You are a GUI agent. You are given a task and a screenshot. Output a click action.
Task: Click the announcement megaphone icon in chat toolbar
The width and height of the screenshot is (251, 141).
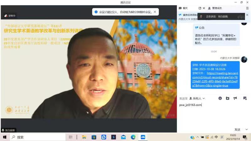235,98
